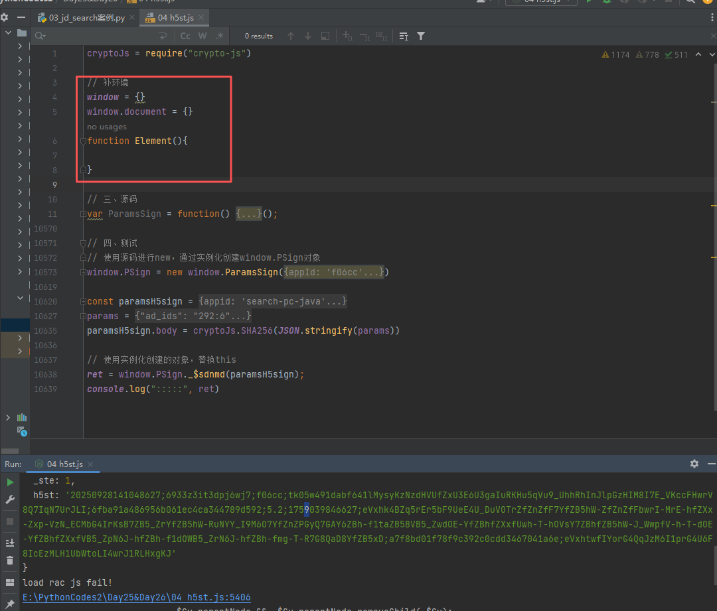
Task: Click the '0 results' search count
Action: tap(258, 36)
